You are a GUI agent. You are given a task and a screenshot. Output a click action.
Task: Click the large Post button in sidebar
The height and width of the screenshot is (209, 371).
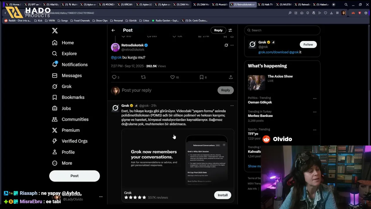point(74,176)
